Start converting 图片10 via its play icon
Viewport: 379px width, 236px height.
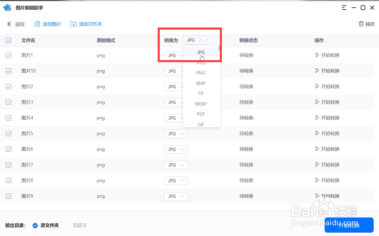pyautogui.click(x=317, y=71)
